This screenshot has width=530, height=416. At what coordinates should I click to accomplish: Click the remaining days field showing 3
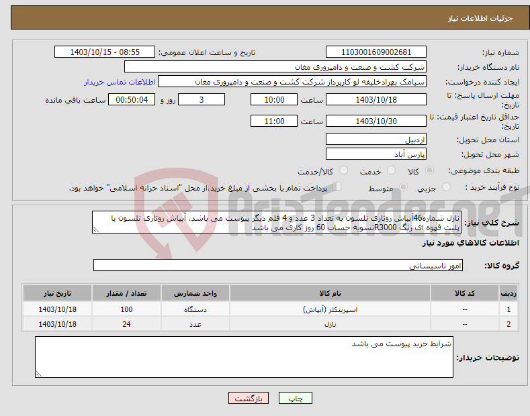(202, 99)
